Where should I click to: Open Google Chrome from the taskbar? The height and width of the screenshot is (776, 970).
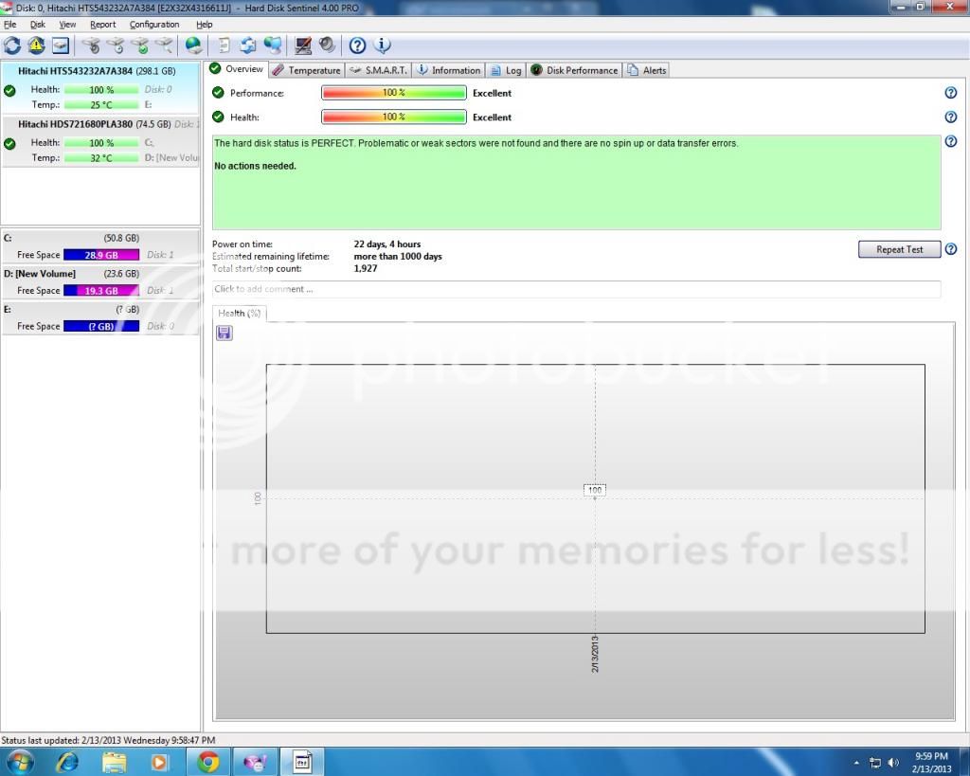pyautogui.click(x=208, y=762)
